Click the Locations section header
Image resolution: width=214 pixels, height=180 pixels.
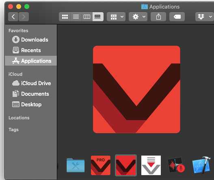click(x=19, y=118)
